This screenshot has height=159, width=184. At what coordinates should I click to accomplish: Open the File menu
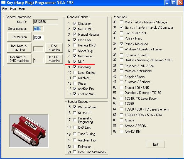(x=4, y=9)
